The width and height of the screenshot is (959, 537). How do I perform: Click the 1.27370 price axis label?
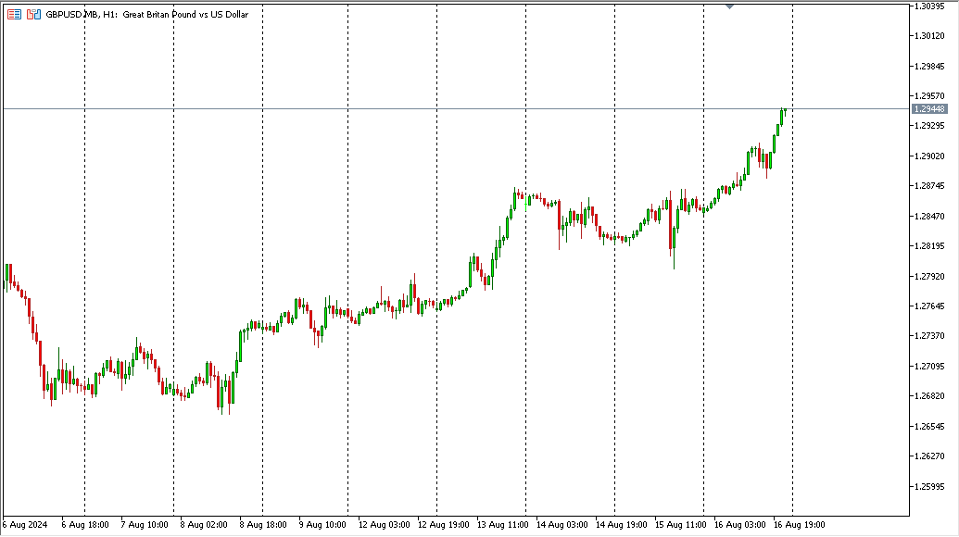[x=929, y=336]
